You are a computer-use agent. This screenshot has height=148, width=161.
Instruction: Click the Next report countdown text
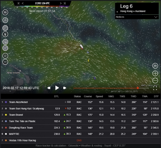coord(42,11)
